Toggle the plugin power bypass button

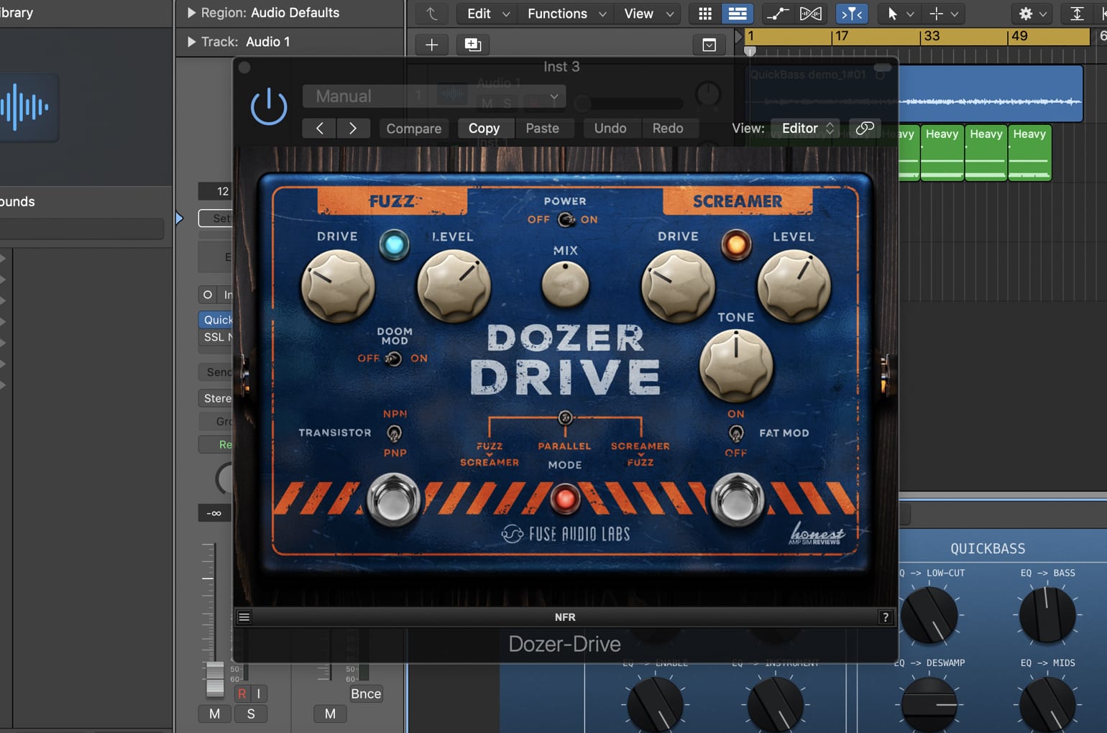coord(269,106)
